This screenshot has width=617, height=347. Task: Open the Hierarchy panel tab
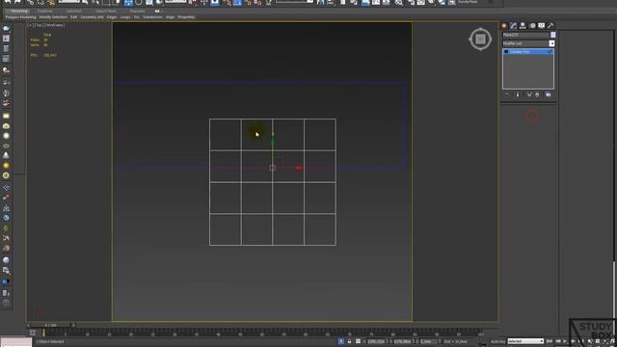coord(523,26)
